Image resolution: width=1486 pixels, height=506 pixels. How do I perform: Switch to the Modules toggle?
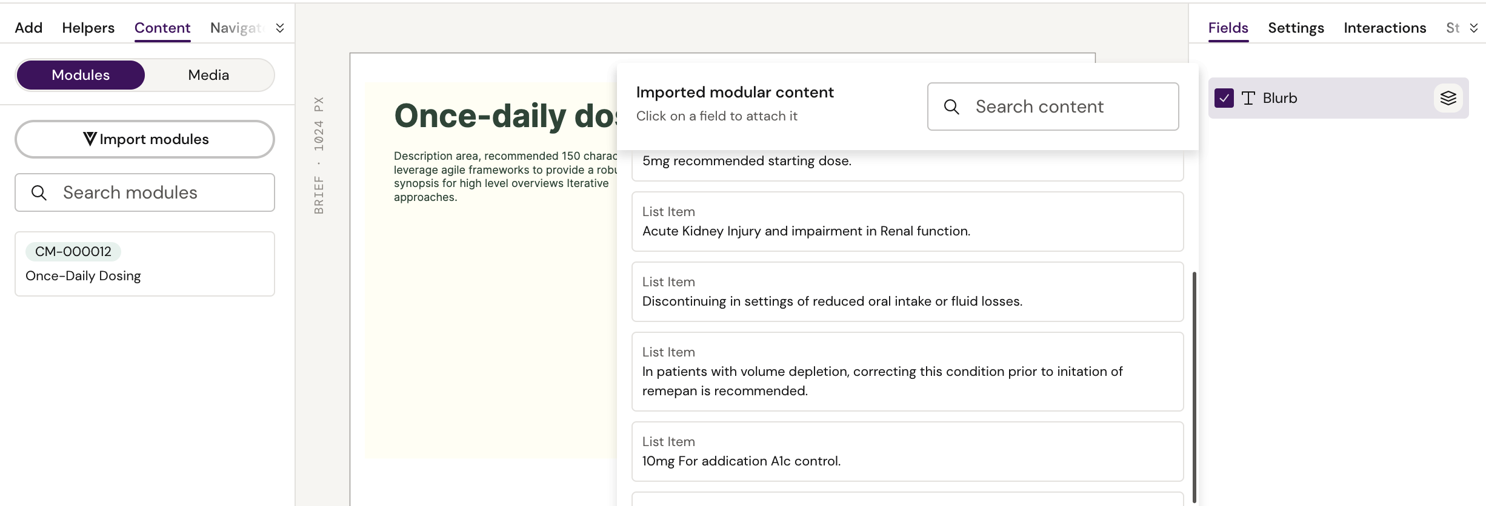pyautogui.click(x=81, y=75)
